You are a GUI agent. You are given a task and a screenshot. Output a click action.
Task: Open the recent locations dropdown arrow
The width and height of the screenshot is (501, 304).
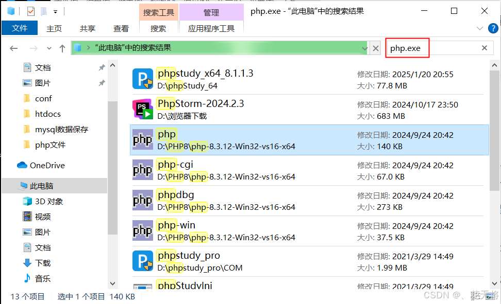[x=49, y=48]
